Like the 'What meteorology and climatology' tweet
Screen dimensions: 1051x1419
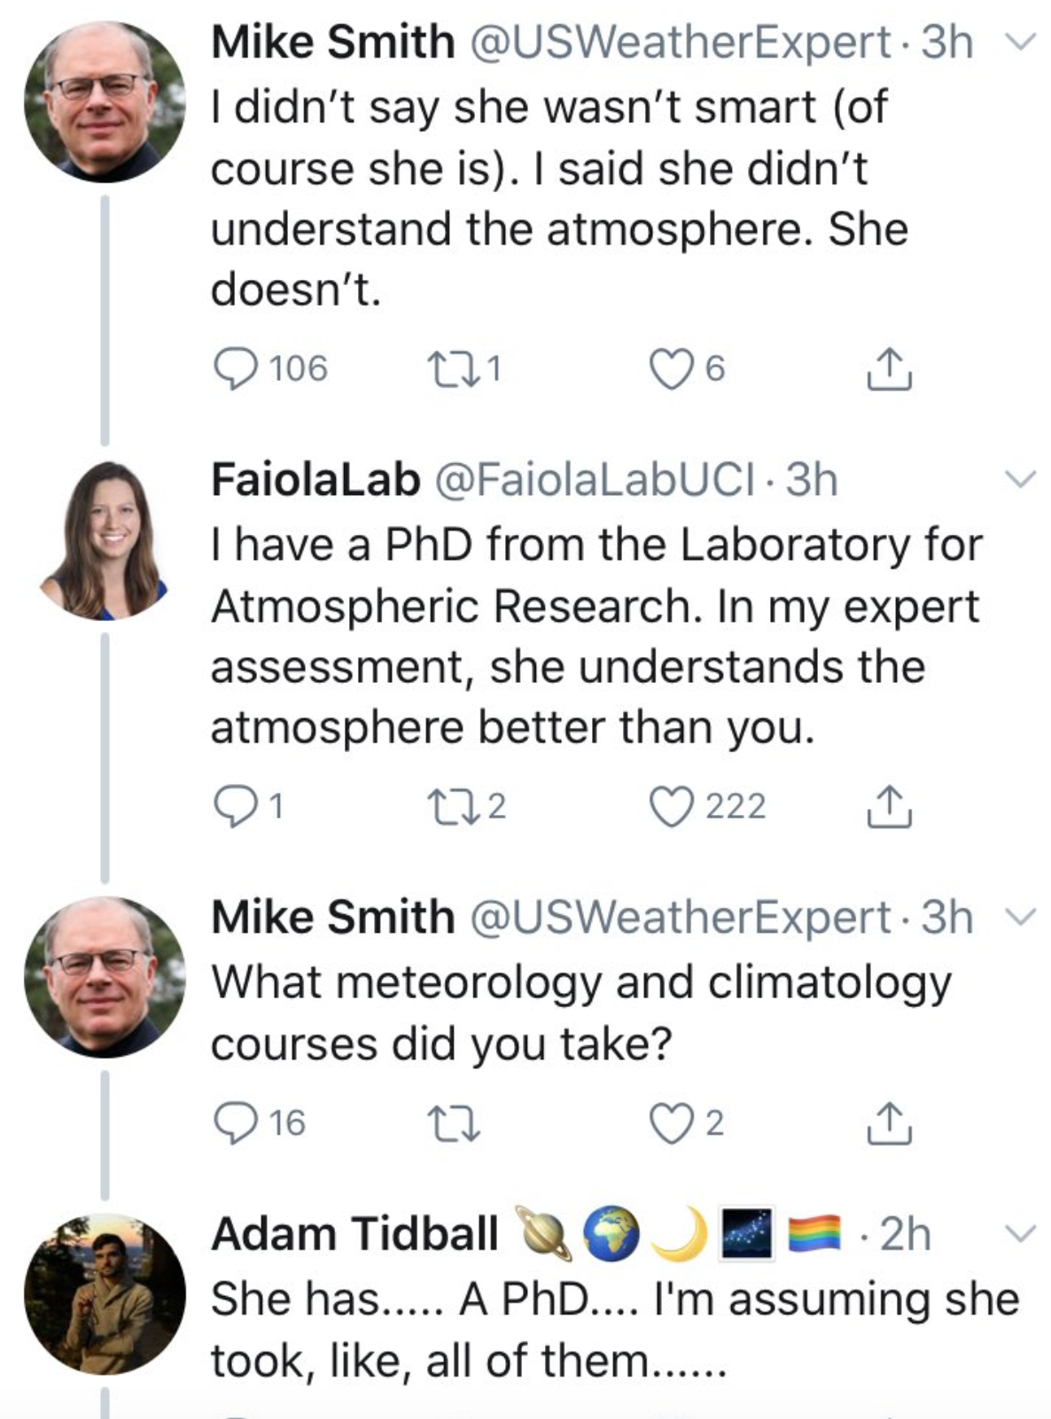click(671, 1123)
